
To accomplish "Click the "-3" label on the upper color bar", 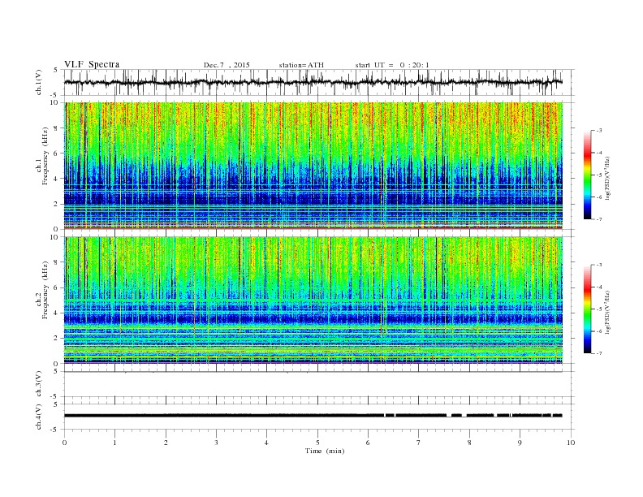I will pos(599,131).
